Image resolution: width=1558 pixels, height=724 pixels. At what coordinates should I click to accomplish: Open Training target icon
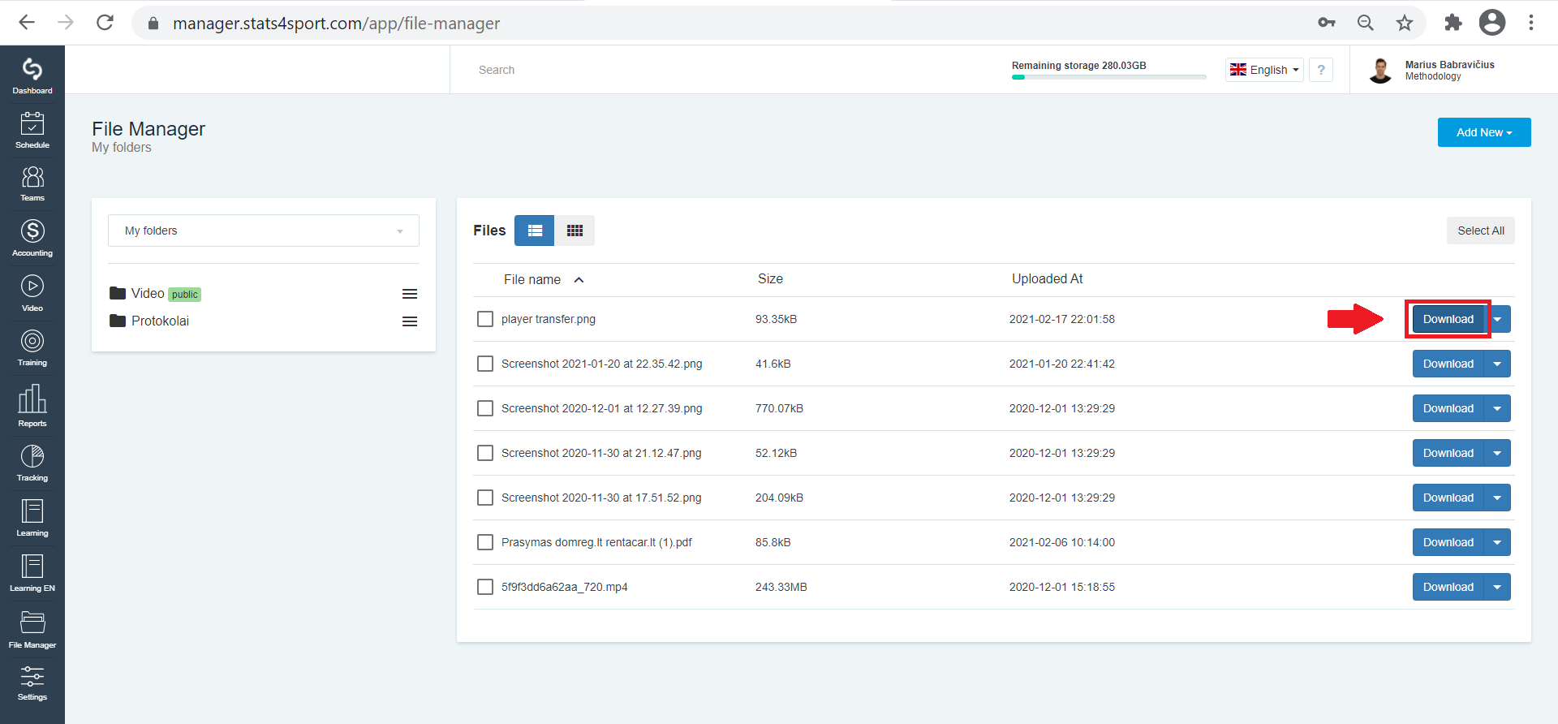tap(32, 347)
